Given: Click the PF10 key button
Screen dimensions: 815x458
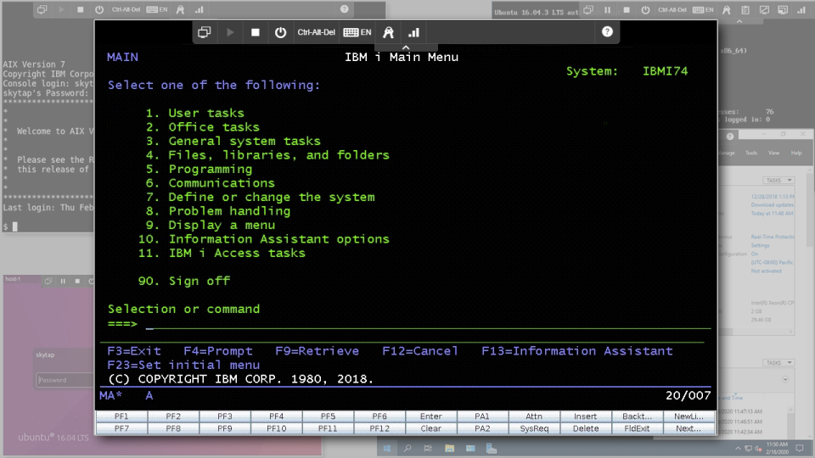Looking at the screenshot, I should pyautogui.click(x=277, y=428).
